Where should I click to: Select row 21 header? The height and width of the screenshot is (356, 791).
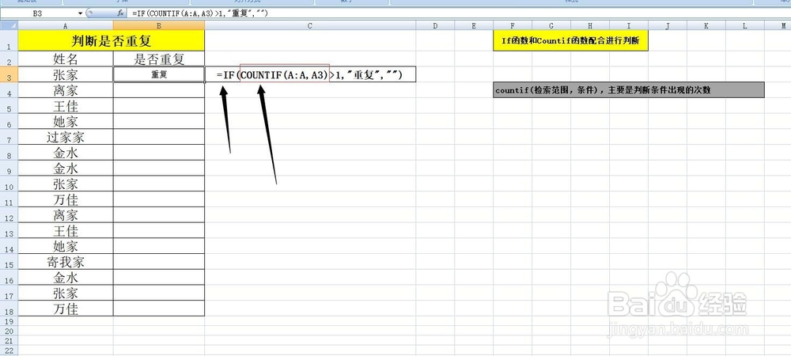pos(9,340)
